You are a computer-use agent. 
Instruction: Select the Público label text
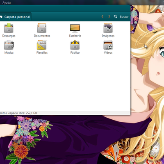point(75,52)
